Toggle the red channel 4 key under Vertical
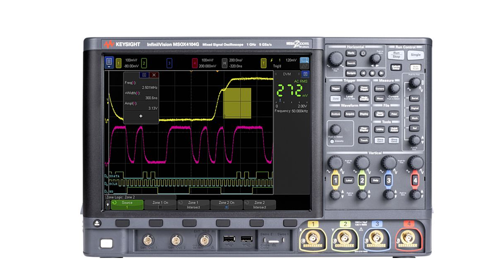503x259 pixels. (415, 180)
